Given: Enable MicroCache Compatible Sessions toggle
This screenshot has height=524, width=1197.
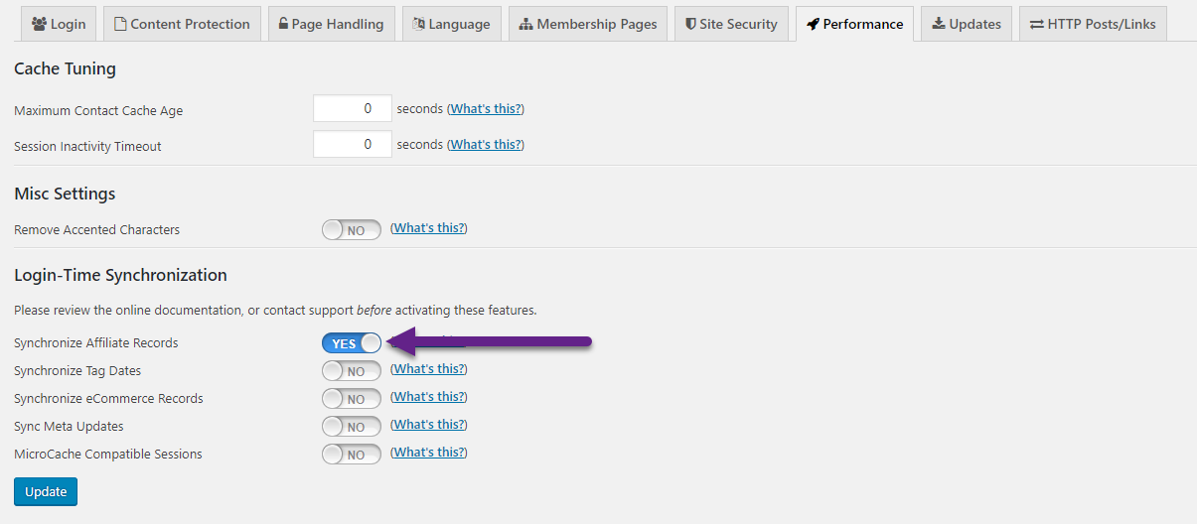Looking at the screenshot, I should pos(352,455).
